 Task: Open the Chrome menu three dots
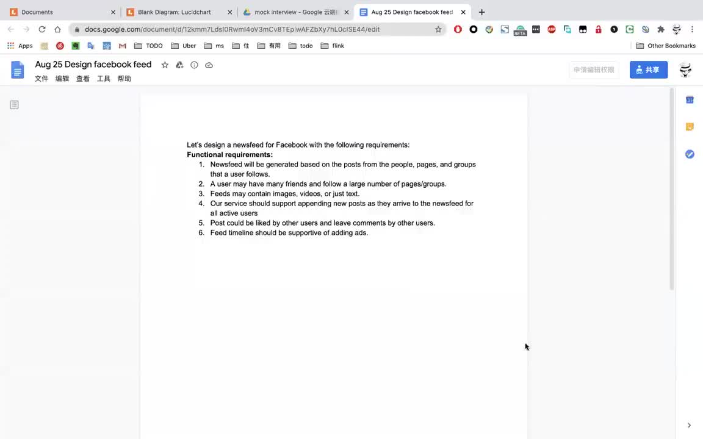(x=692, y=29)
